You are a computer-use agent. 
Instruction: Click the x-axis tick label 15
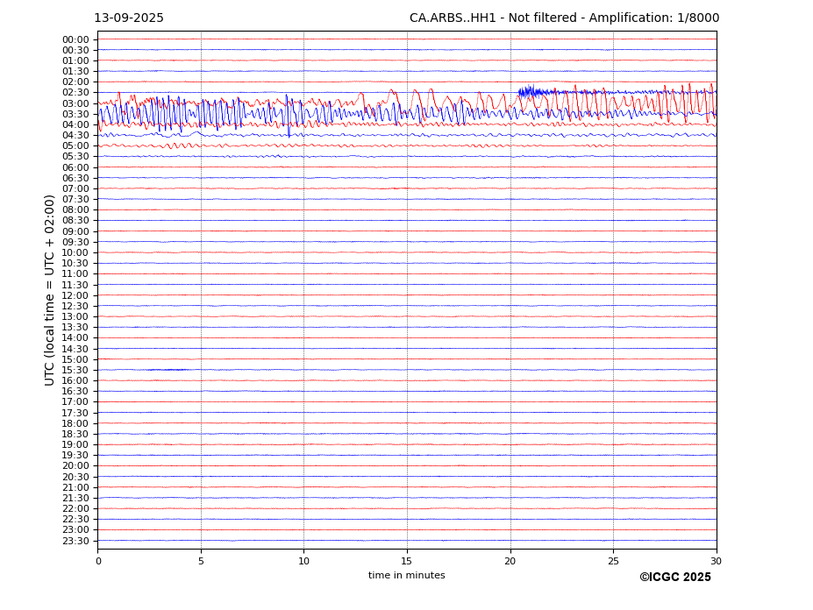point(407,561)
